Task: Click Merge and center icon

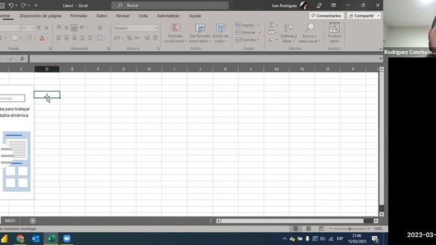Action: tap(99, 38)
